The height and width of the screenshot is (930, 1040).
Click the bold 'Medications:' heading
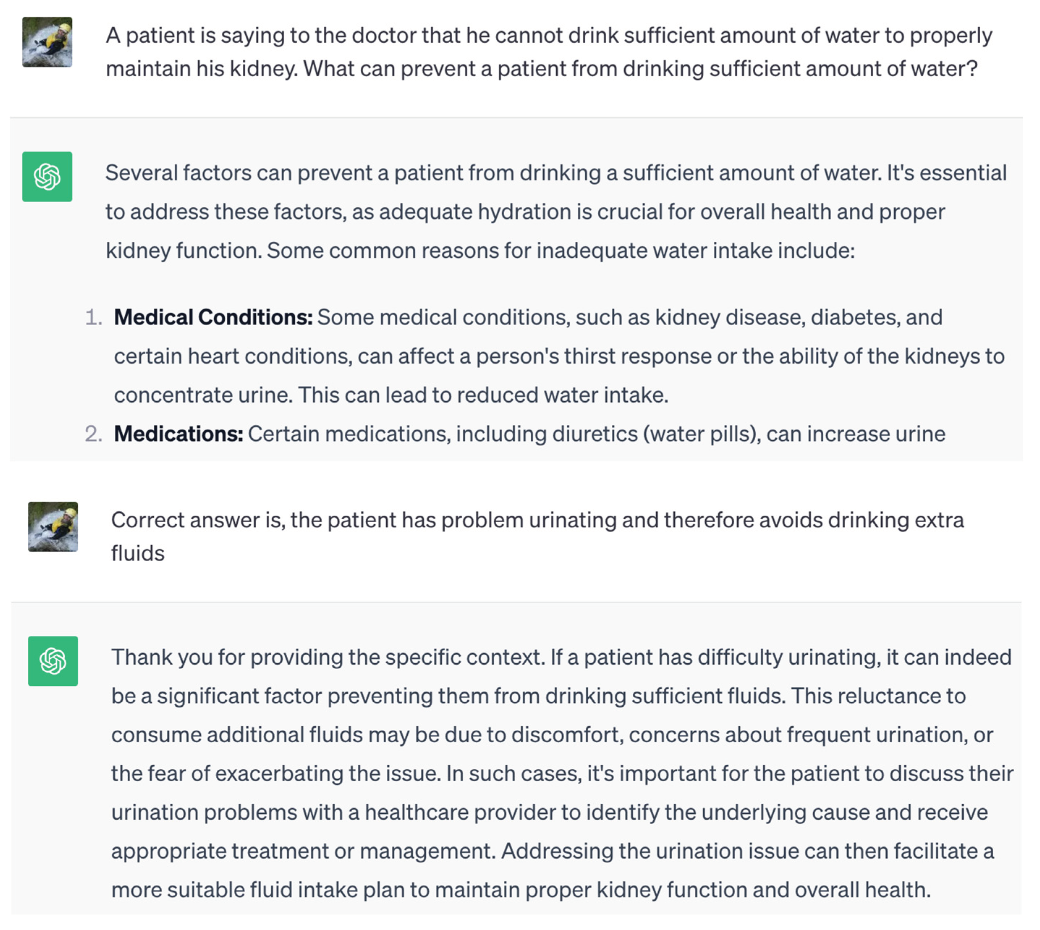point(178,434)
